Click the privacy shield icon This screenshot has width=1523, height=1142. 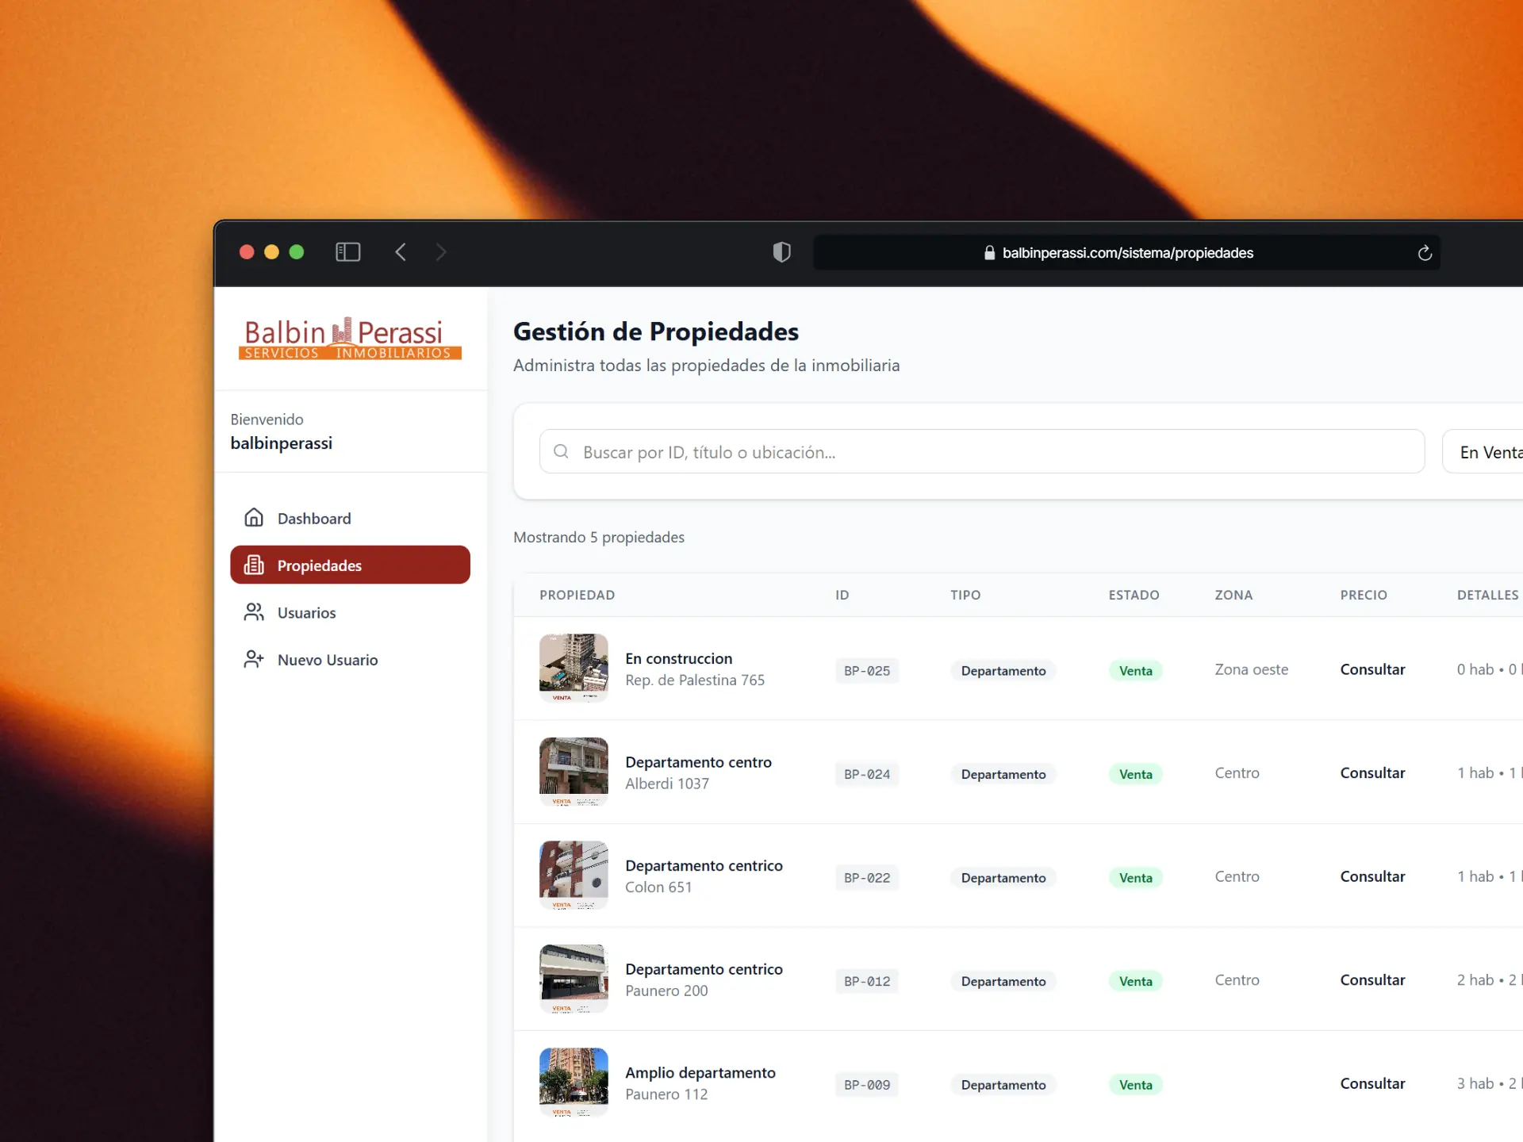[x=781, y=252]
